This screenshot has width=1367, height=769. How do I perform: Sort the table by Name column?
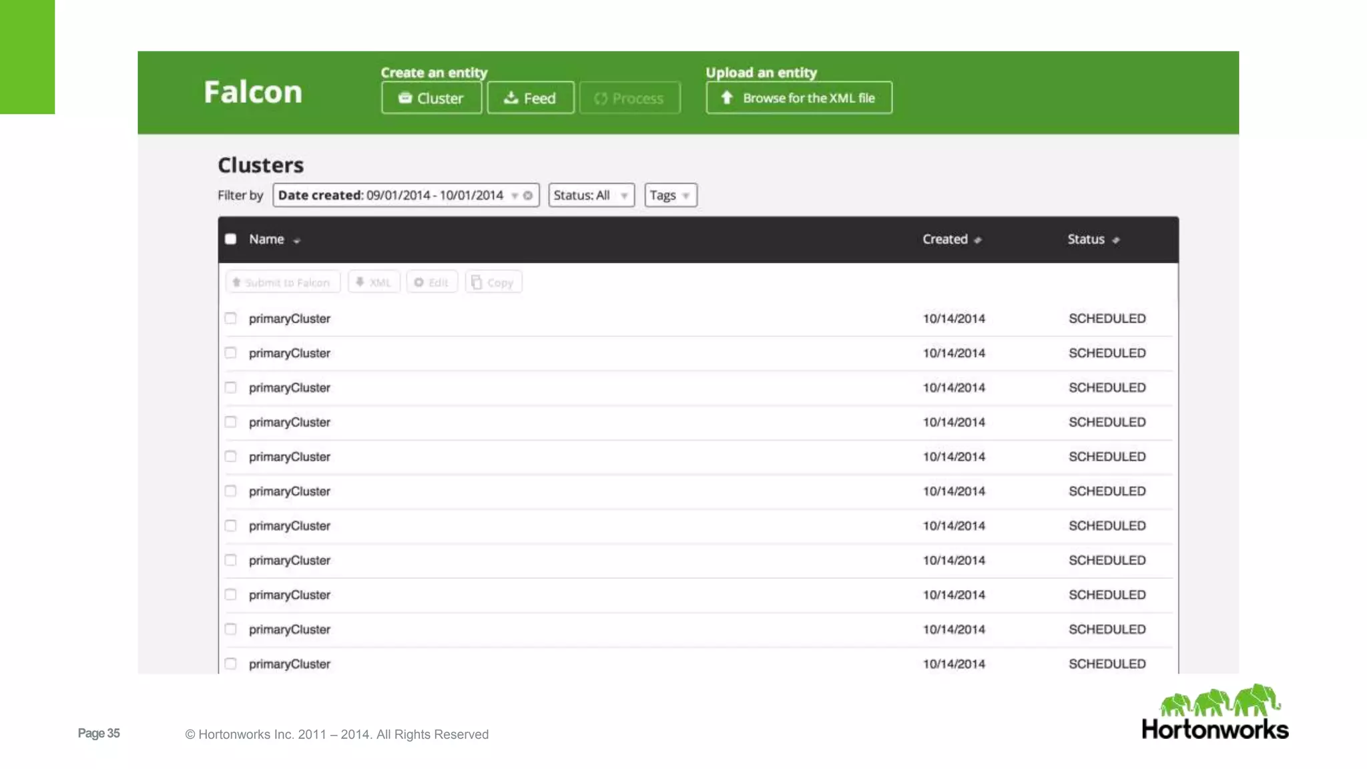pyautogui.click(x=275, y=239)
